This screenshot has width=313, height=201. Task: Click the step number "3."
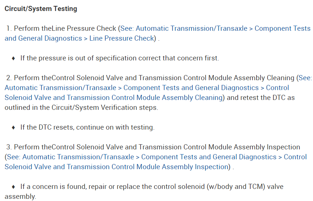[9, 147]
